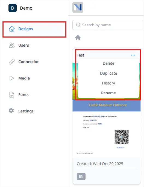Click the N logo in header
The width and height of the screenshot is (144, 187).
tap(78, 7)
